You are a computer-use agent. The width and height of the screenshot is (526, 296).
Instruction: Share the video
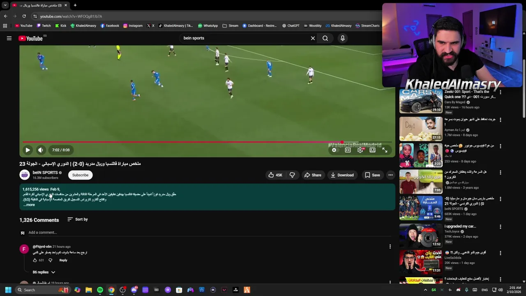pyautogui.click(x=313, y=175)
